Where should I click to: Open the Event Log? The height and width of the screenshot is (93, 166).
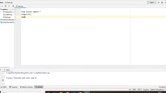tap(162, 87)
